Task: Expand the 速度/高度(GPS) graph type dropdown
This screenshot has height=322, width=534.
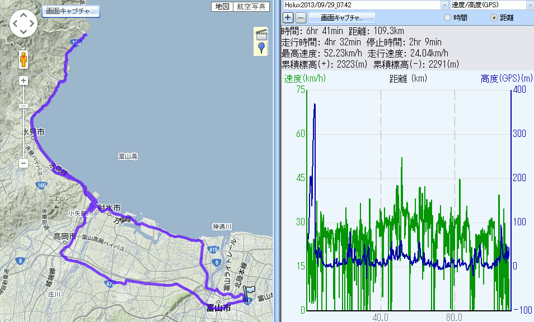Action: [529, 4]
